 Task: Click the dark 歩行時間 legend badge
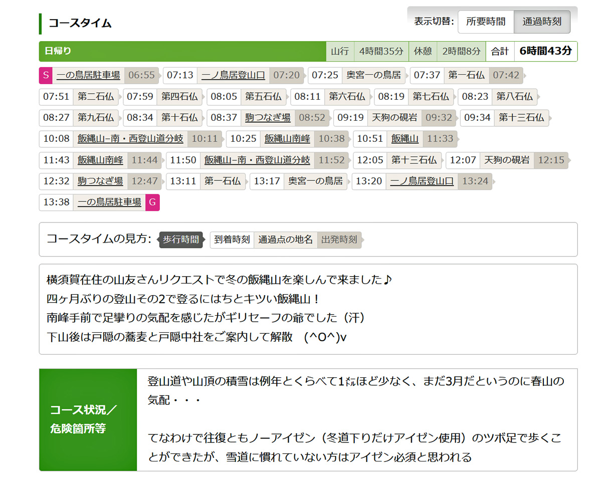pyautogui.click(x=181, y=240)
